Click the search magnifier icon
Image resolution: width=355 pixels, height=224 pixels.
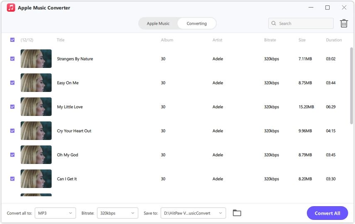pyautogui.click(x=274, y=23)
